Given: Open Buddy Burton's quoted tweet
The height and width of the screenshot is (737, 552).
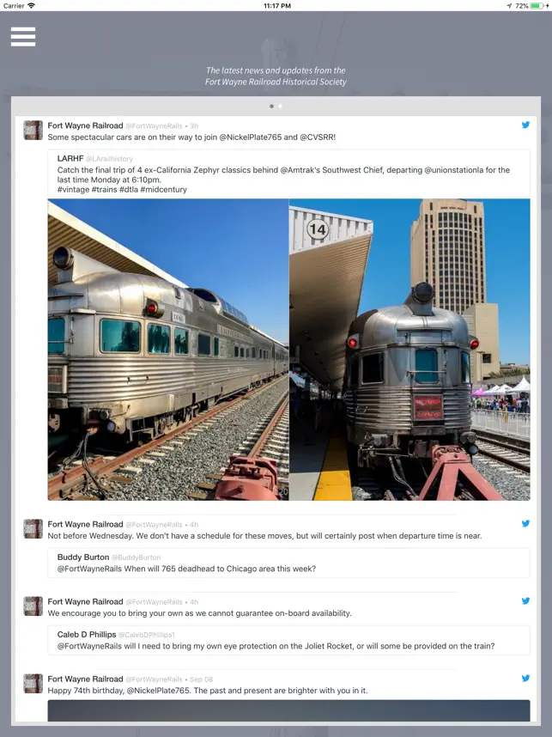Looking at the screenshot, I should (x=288, y=563).
